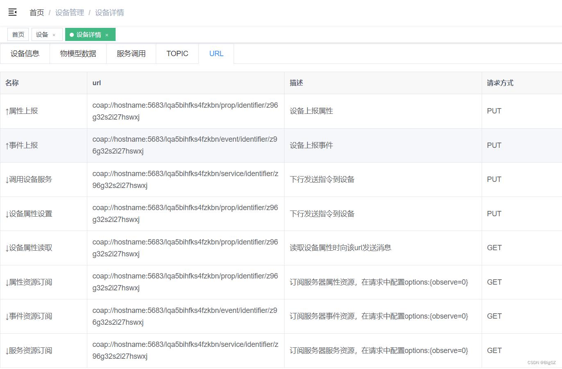562x369 pixels.
Task: Click the 设备上报事件 description
Action: (x=311, y=145)
